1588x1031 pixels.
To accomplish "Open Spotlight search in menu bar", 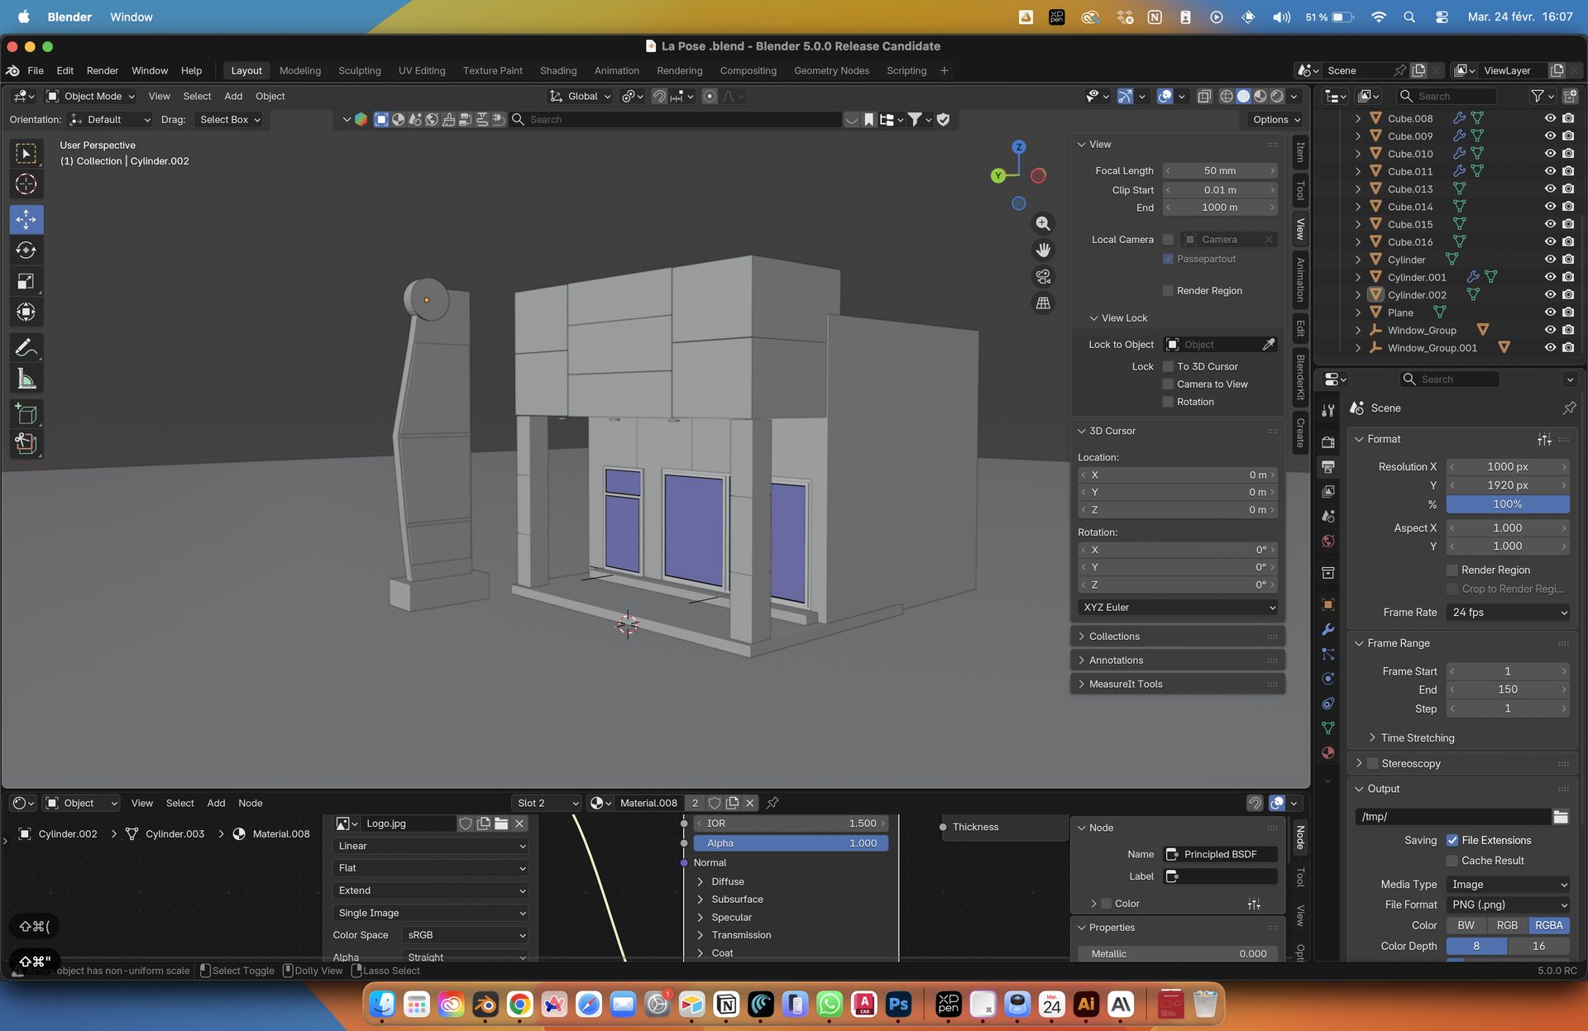I will click(1409, 17).
